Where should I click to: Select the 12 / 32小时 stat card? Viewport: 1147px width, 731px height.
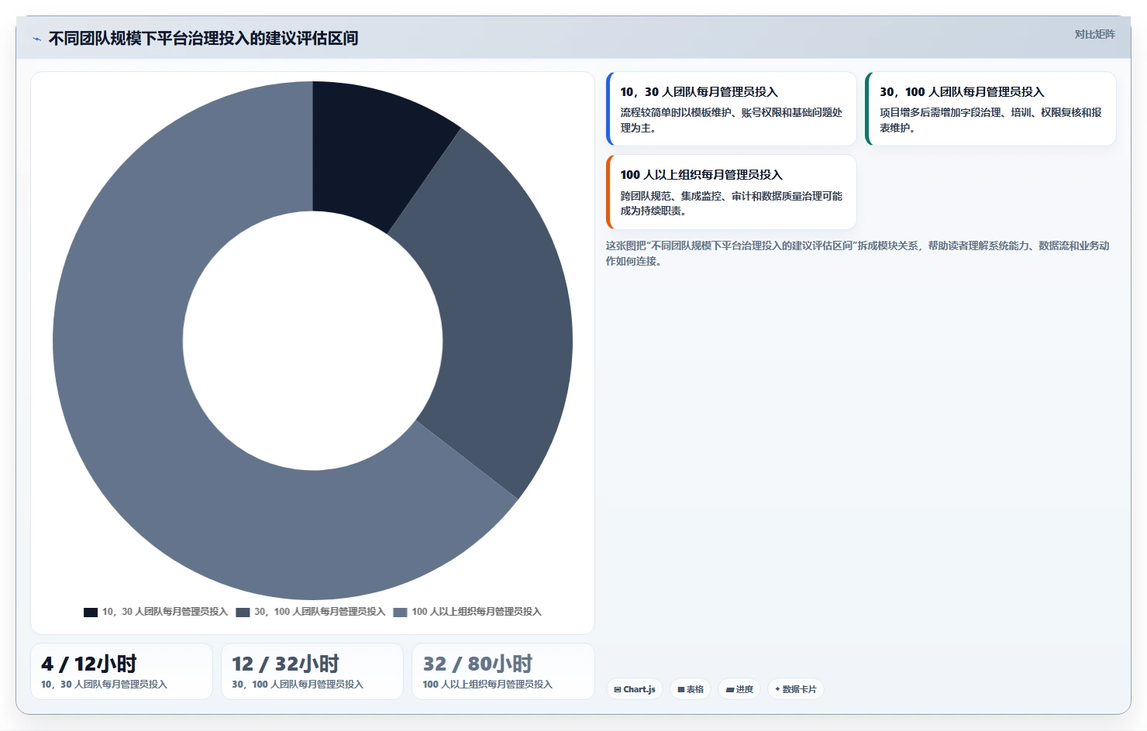[x=312, y=671]
